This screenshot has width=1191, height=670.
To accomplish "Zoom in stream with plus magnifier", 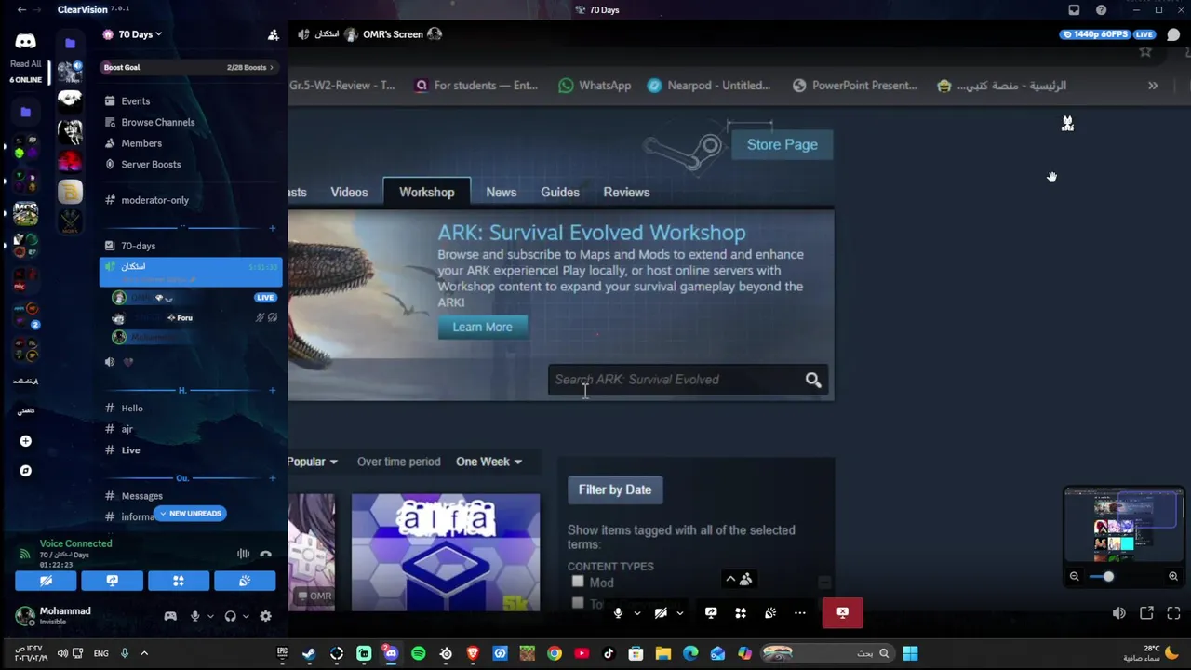I will [1172, 576].
